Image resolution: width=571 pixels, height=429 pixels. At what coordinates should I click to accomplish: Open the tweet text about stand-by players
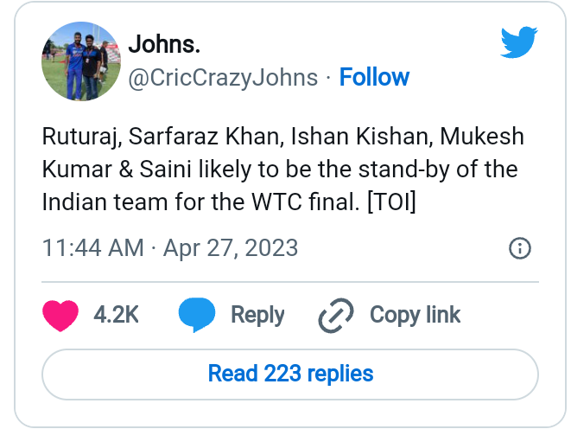pyautogui.click(x=283, y=169)
